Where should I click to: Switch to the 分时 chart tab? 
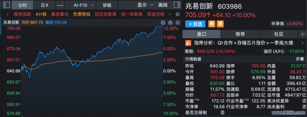pyautogui.click(x=22, y=5)
